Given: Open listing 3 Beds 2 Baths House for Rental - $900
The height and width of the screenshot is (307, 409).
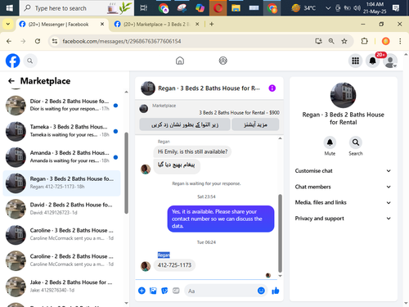Looking at the screenshot, I should tap(239, 113).
